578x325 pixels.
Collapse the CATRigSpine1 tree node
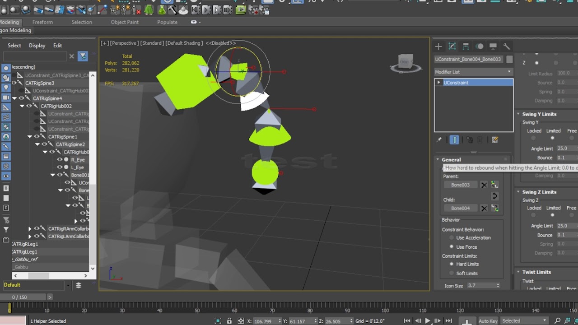point(30,137)
